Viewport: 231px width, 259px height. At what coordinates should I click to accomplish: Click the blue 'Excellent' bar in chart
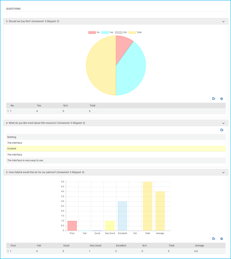pos(122,216)
